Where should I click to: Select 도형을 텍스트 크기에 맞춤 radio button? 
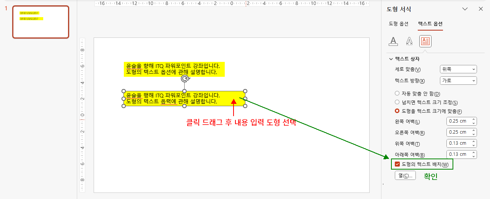(x=397, y=111)
